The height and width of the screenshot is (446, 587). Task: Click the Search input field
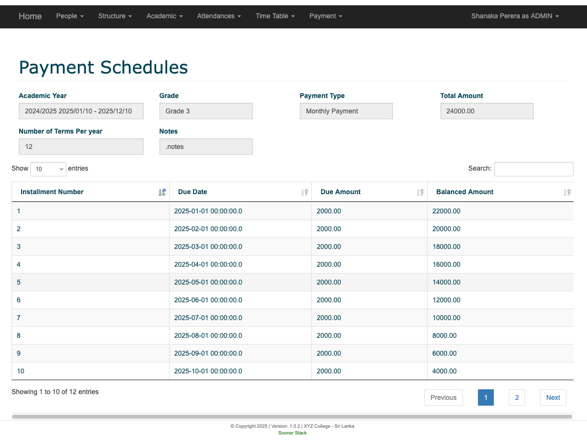coord(534,169)
